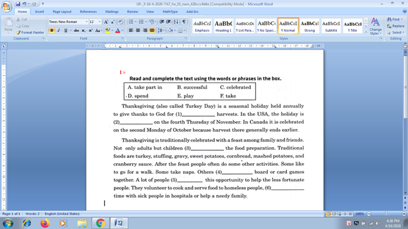This screenshot has height=229, width=408.
Task: Switch to Mailings tab
Action: (112, 12)
